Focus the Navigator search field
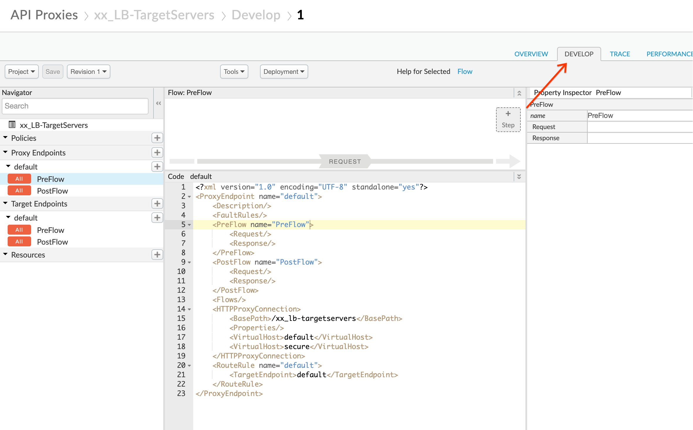The image size is (693, 430). (75, 106)
